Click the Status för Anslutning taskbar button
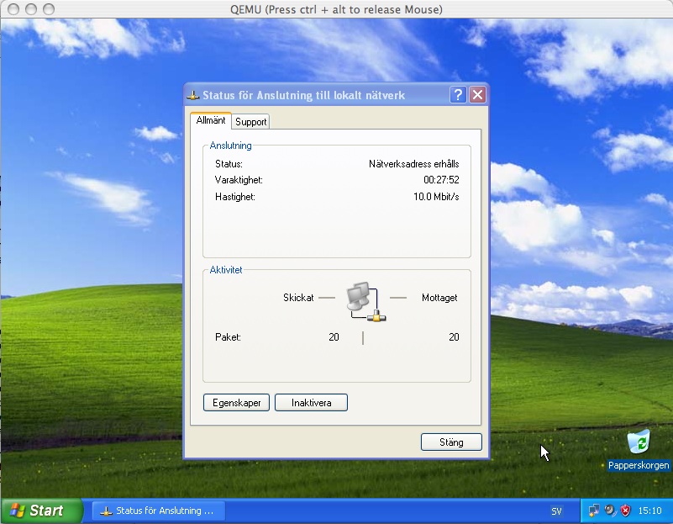The width and height of the screenshot is (673, 524). coord(159,511)
